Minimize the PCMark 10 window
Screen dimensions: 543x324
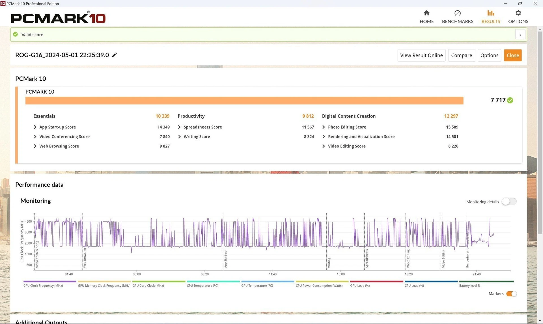tap(505, 3)
